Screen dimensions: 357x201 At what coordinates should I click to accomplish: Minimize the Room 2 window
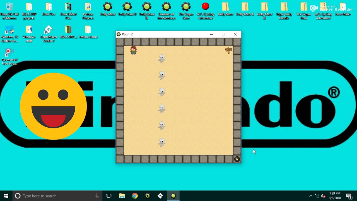coord(211,34)
